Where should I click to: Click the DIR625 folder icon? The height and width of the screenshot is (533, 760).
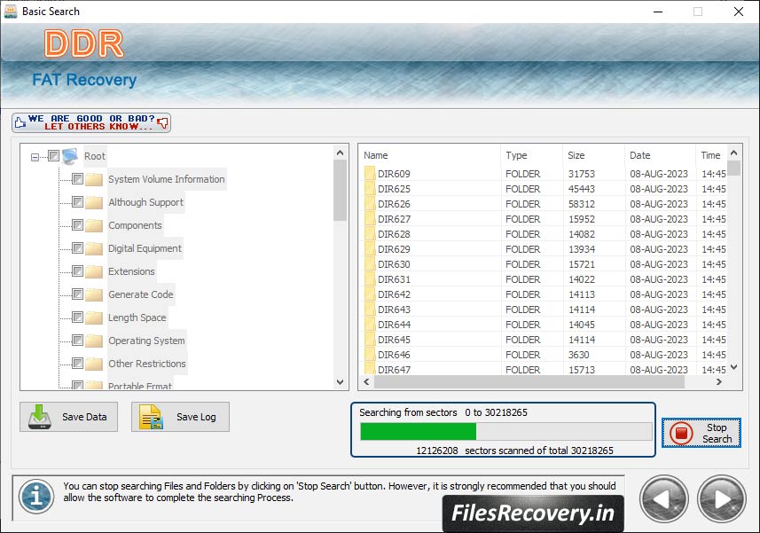[x=370, y=189]
